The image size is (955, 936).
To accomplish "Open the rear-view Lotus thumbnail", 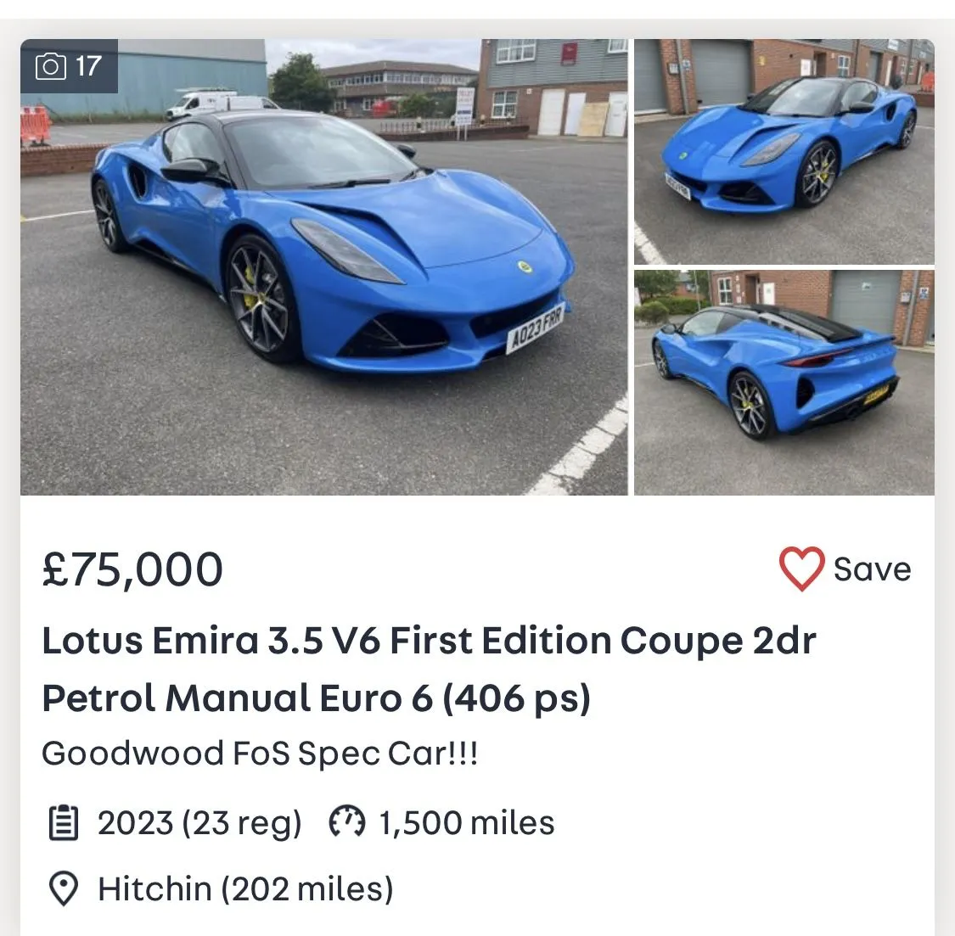I will (784, 382).
